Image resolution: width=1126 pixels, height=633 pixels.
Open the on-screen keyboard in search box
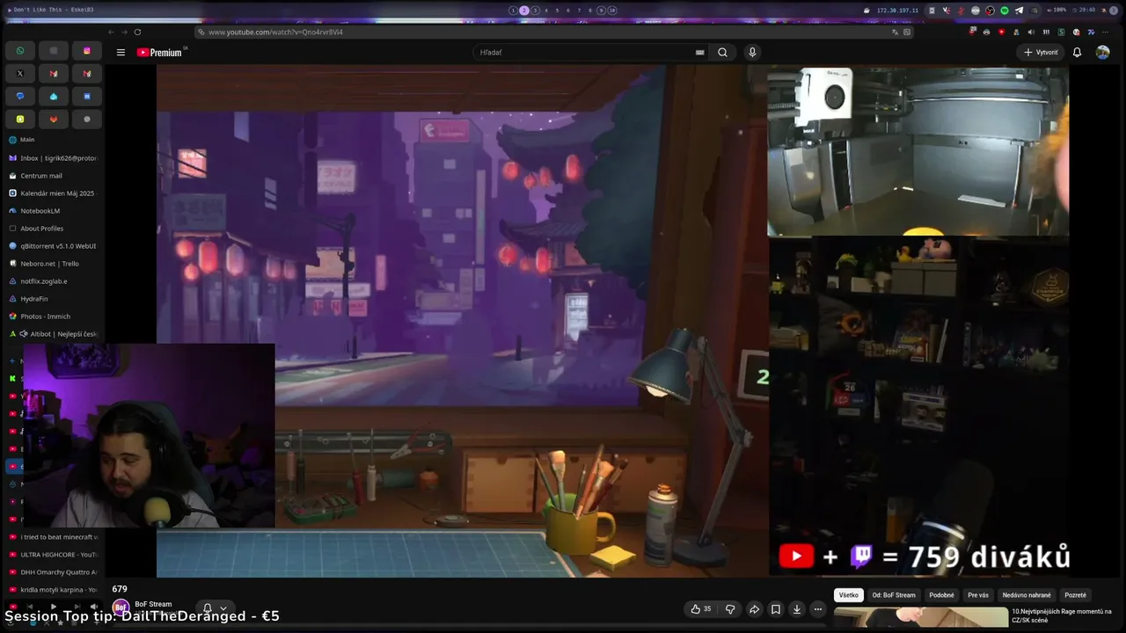click(700, 53)
